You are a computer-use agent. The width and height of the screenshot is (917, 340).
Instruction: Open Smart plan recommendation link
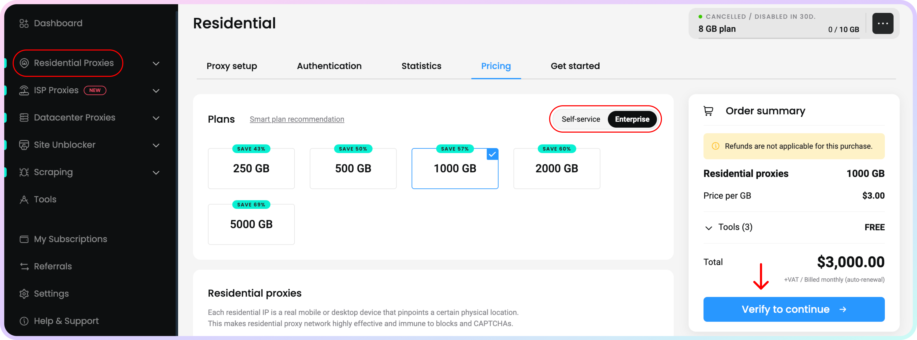[296, 119]
